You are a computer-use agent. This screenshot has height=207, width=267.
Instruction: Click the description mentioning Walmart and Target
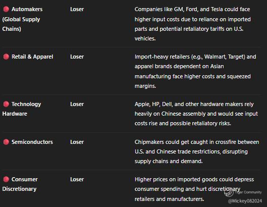195,71
